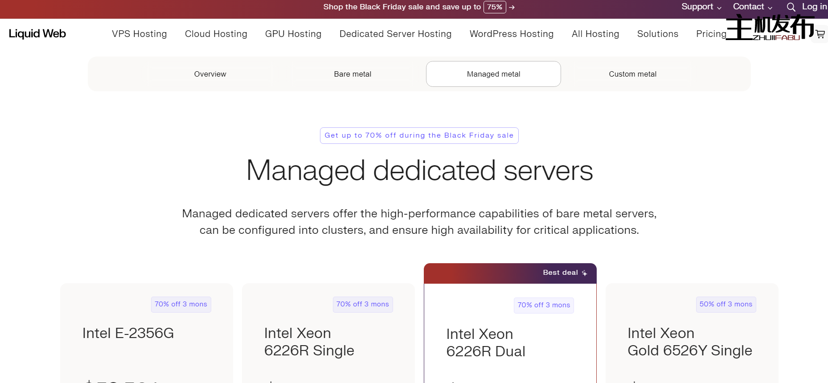
Task: Expand the Contact dropdown
Action: click(752, 7)
